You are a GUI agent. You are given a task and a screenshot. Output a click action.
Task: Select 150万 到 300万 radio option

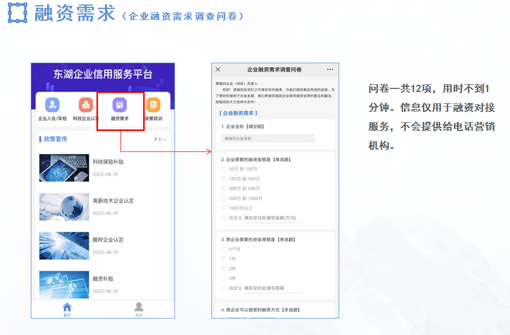(224, 179)
